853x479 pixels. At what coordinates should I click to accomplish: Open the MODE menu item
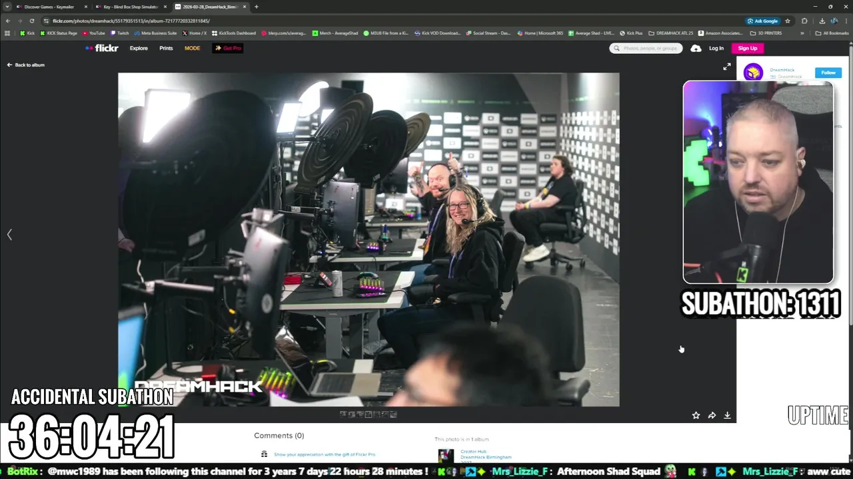coord(192,48)
